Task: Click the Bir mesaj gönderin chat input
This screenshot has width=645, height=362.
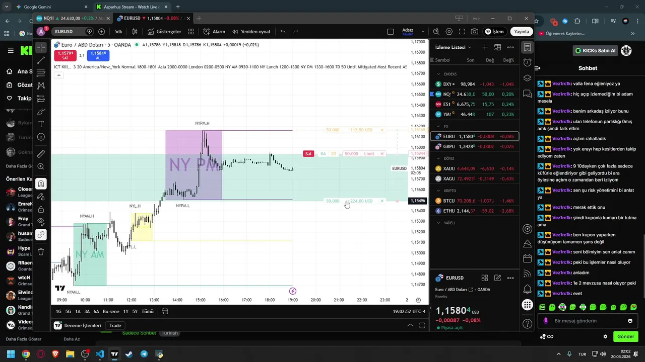Action: [587, 321]
